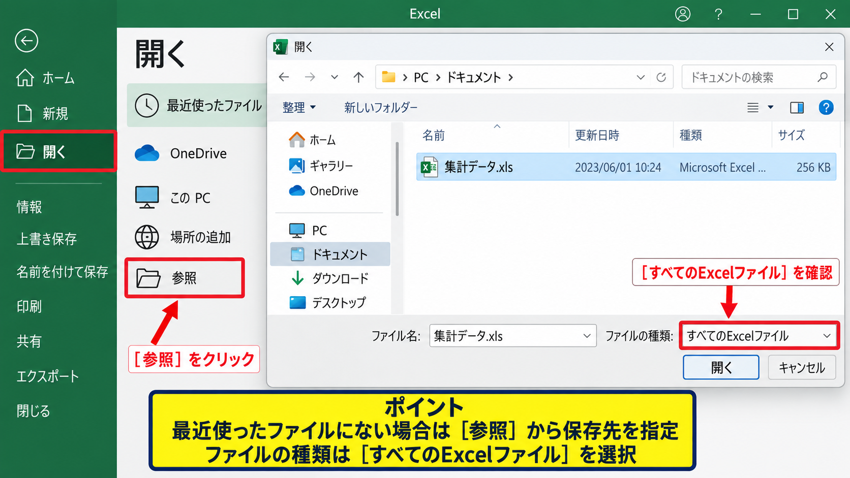The image size is (850, 478).
Task: Click the Excel icon in dialog title
Action: [280, 47]
